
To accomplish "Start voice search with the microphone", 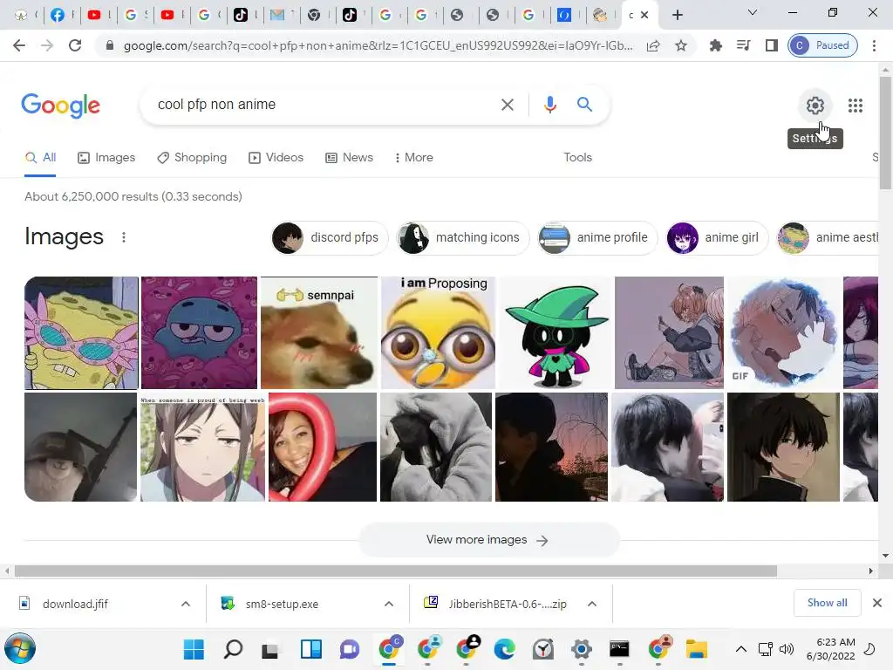I will pyautogui.click(x=549, y=105).
